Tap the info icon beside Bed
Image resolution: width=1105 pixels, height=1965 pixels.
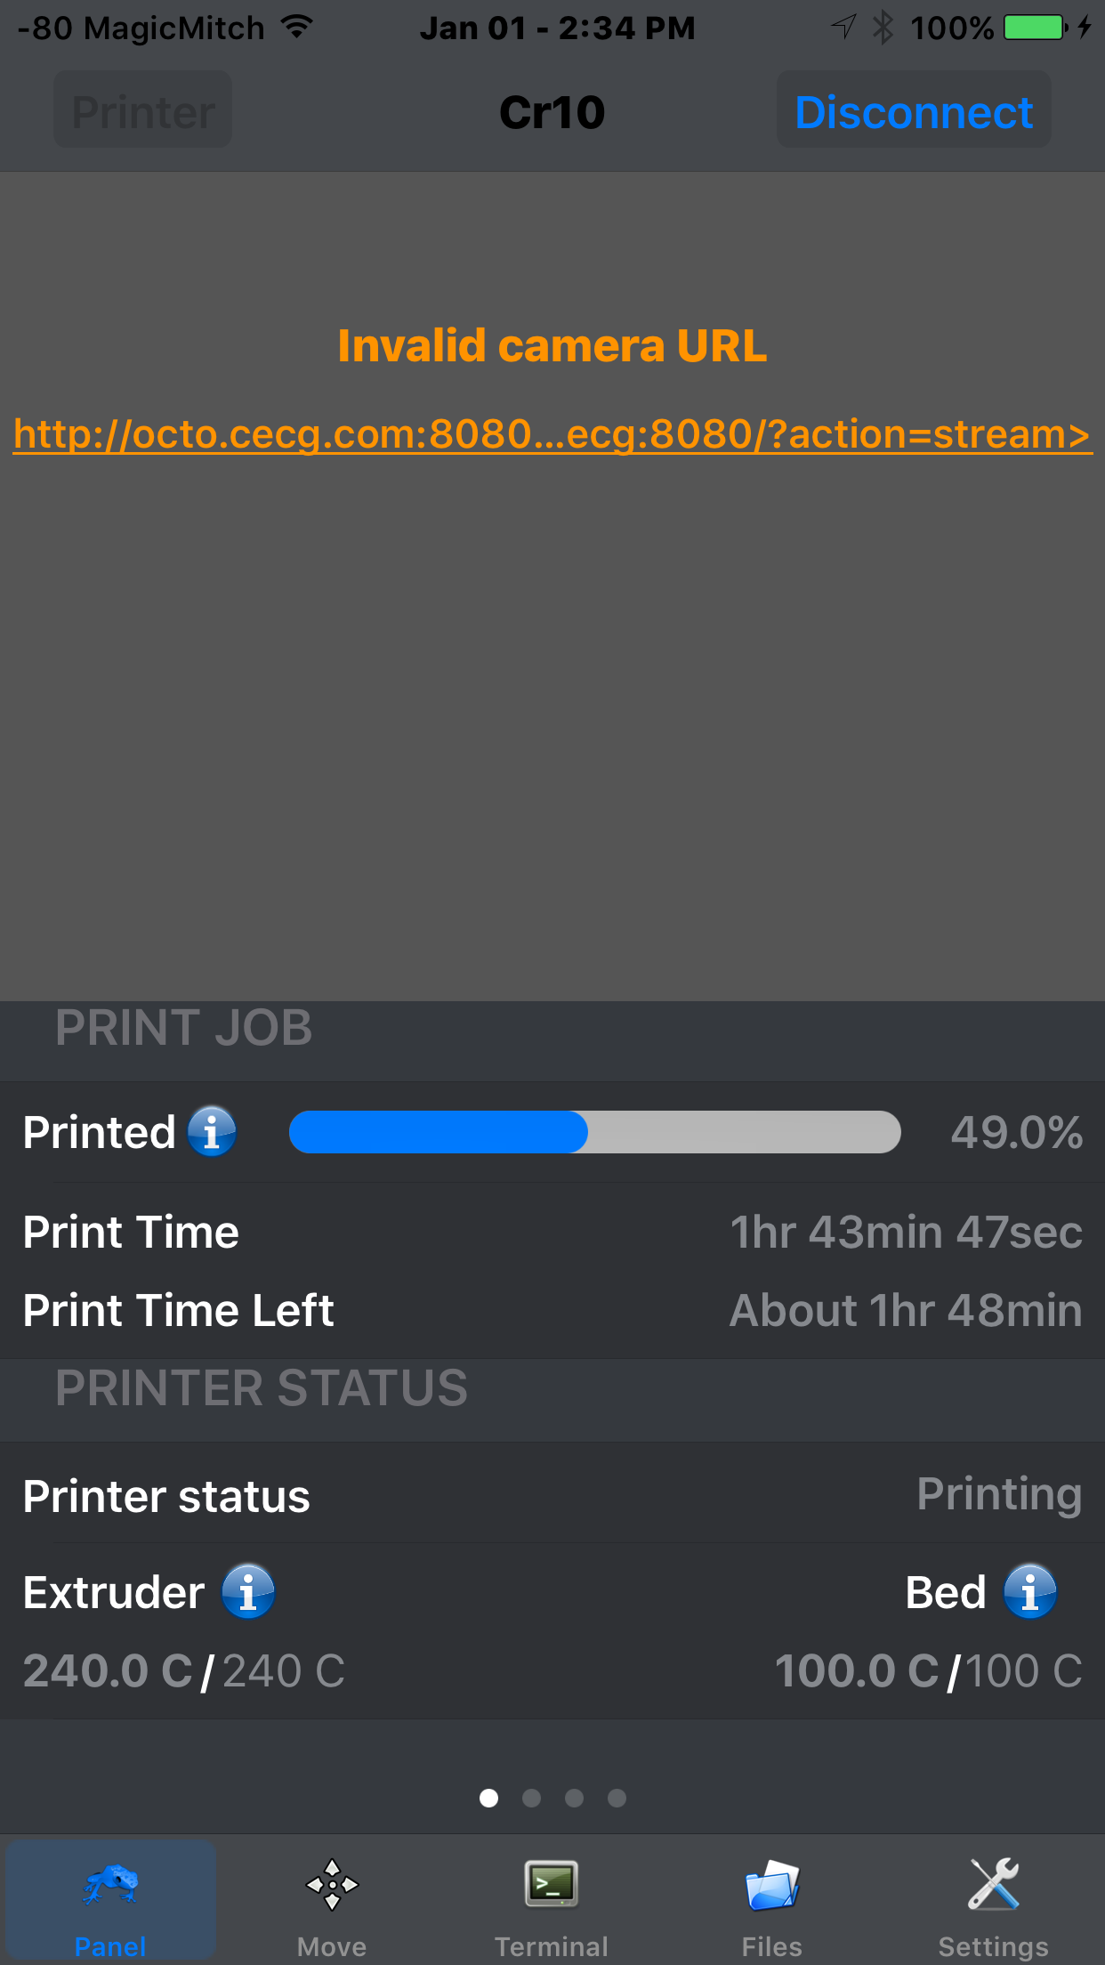(x=1030, y=1591)
